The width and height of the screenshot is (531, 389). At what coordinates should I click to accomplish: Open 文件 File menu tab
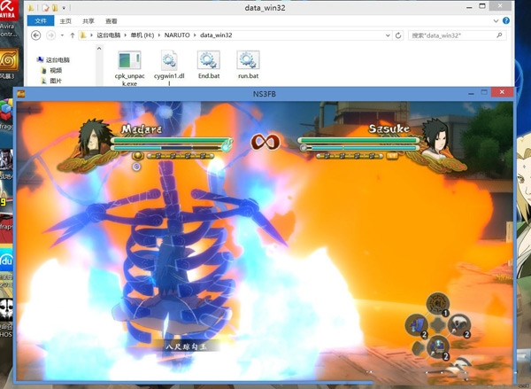41,20
